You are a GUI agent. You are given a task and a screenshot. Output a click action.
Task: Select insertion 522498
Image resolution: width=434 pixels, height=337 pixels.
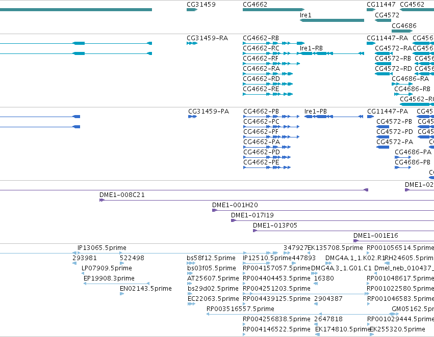(132, 258)
